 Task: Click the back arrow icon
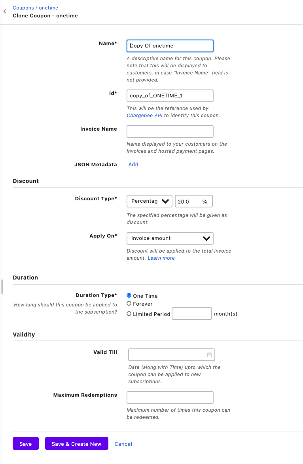(x=5, y=12)
